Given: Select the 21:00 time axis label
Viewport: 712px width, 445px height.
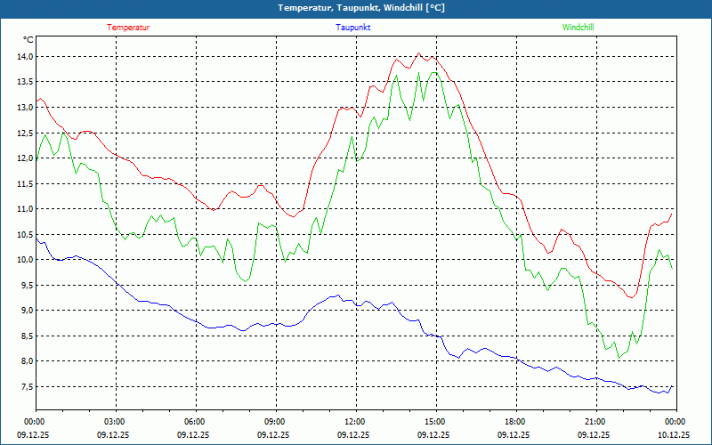Looking at the screenshot, I should 595,422.
